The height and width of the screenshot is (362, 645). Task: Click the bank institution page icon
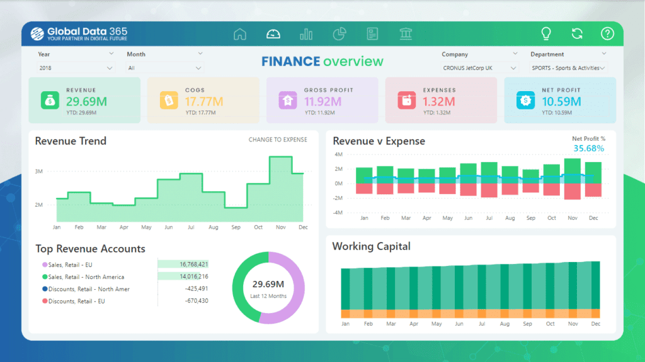pos(406,34)
